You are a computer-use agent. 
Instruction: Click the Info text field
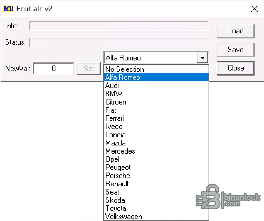pos(118,26)
